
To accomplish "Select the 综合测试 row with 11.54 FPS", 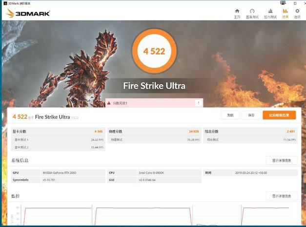I will 250,140.
